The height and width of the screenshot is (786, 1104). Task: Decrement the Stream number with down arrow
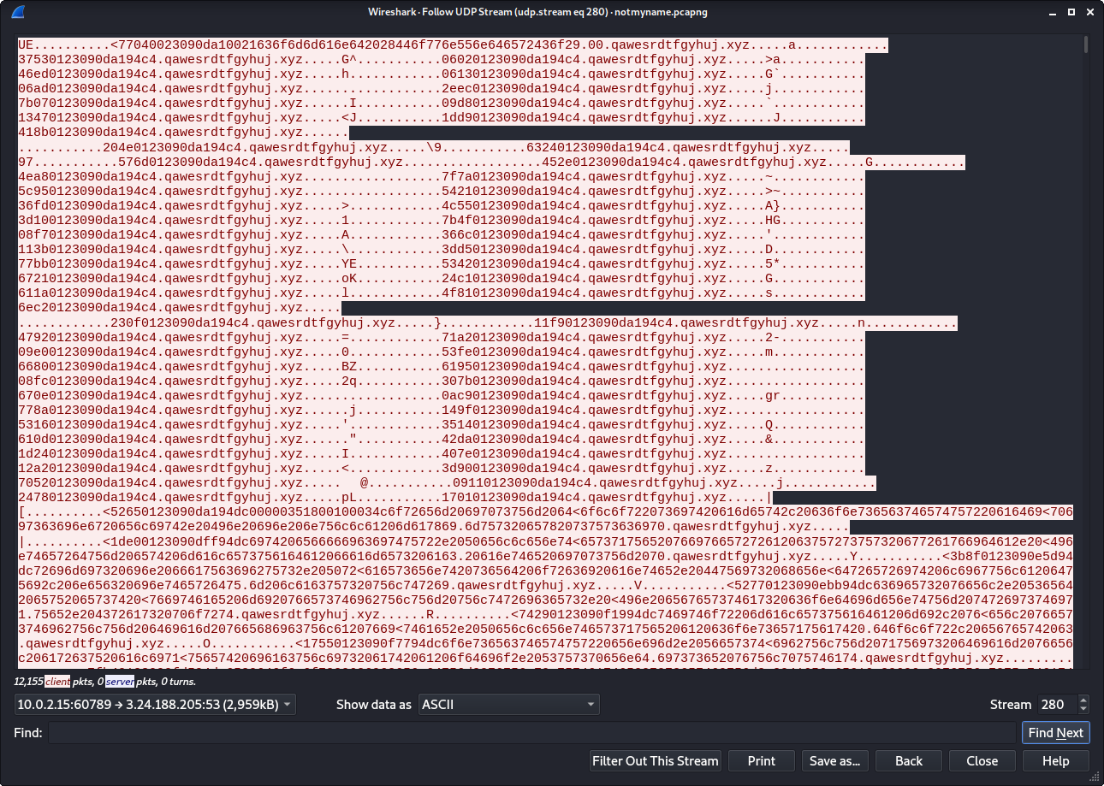click(x=1083, y=710)
